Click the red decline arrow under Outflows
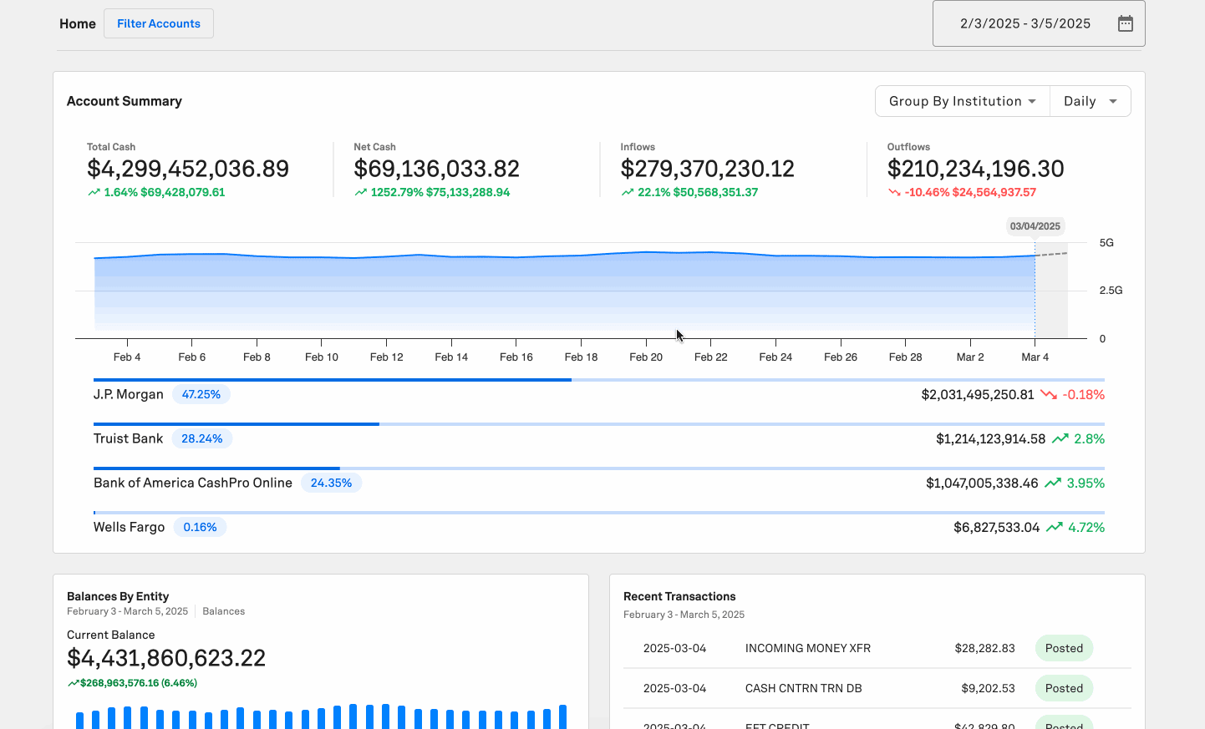 [893, 192]
